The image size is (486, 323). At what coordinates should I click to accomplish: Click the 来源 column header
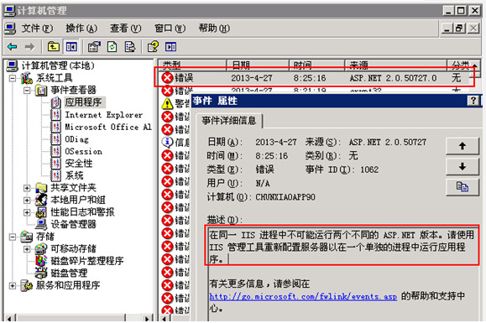pyautogui.click(x=396, y=65)
